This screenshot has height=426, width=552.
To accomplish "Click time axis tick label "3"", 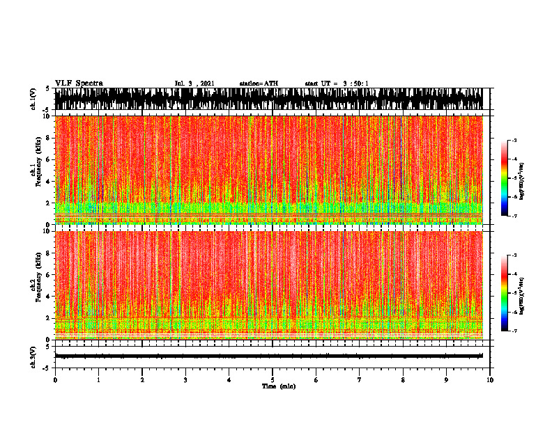I will tap(185, 380).
